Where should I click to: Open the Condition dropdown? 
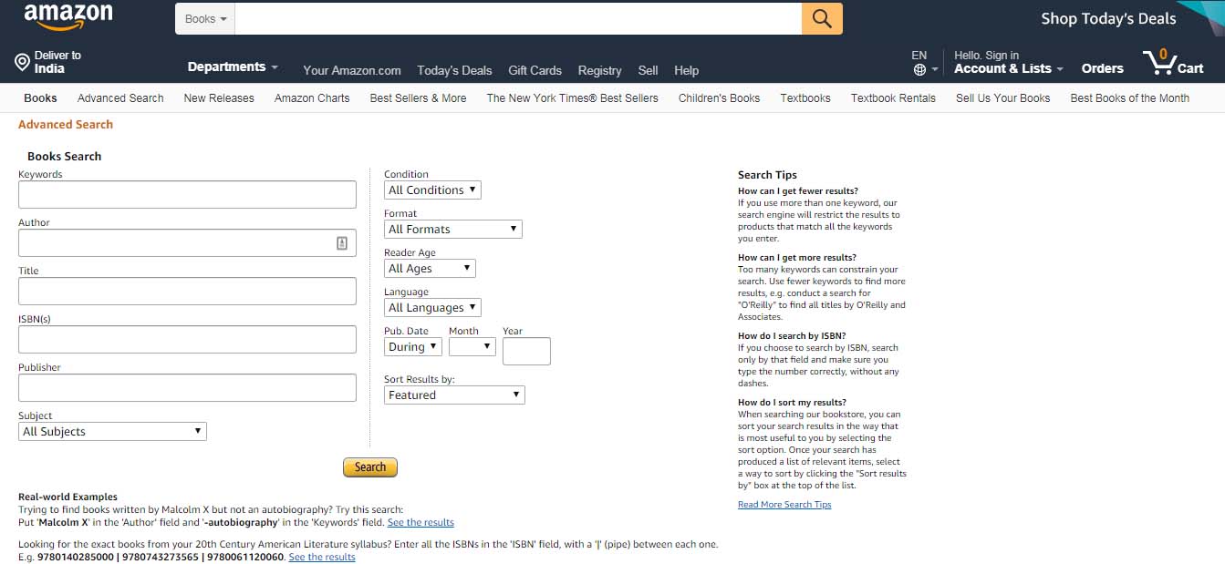tap(431, 190)
